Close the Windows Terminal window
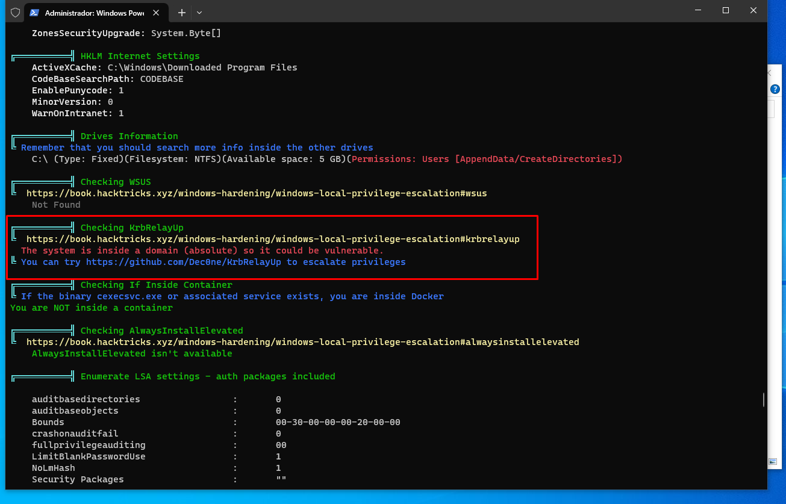The height and width of the screenshot is (504, 786). click(753, 10)
